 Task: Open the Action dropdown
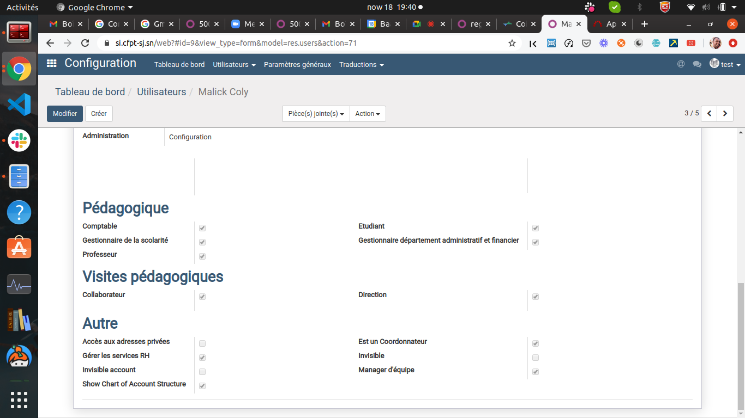(368, 114)
